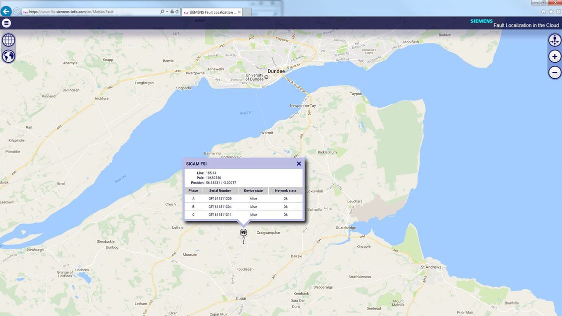Center the map with the person-arrows icon
Screen dimensions: 562x316
[555, 40]
